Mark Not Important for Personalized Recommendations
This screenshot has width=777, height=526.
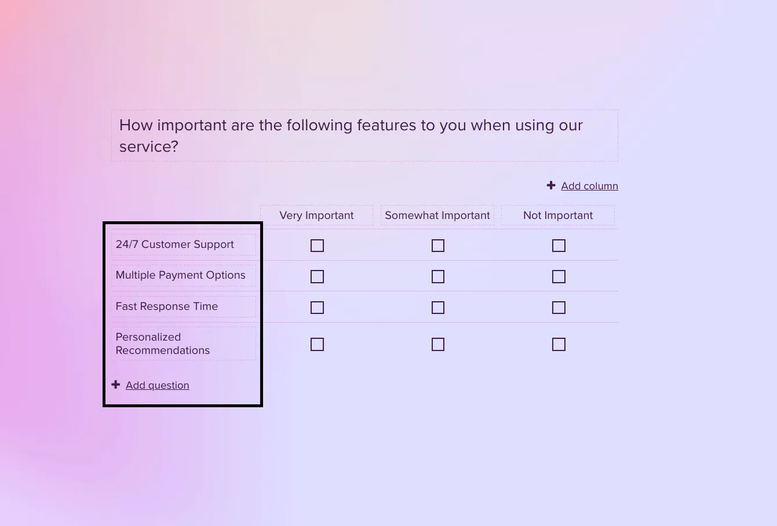(x=559, y=345)
